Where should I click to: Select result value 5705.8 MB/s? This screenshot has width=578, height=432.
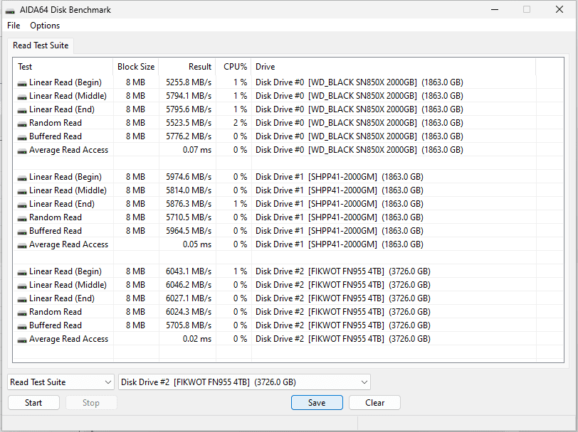189,325
